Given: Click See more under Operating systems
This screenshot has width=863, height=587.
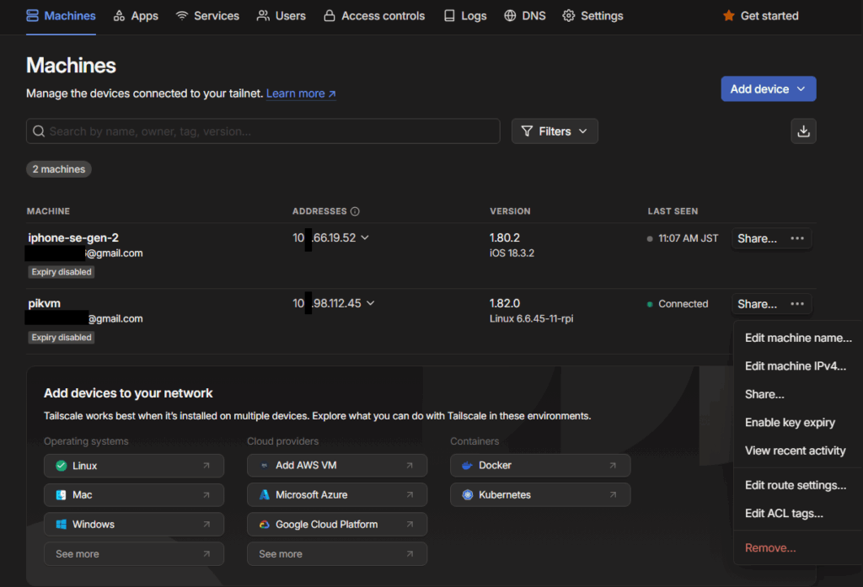Looking at the screenshot, I should click(134, 554).
